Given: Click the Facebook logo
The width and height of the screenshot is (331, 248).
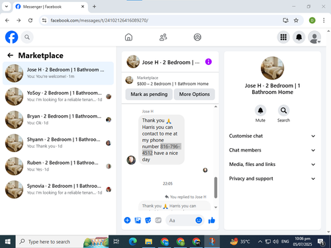Looking at the screenshot, I should pyautogui.click(x=11, y=37).
